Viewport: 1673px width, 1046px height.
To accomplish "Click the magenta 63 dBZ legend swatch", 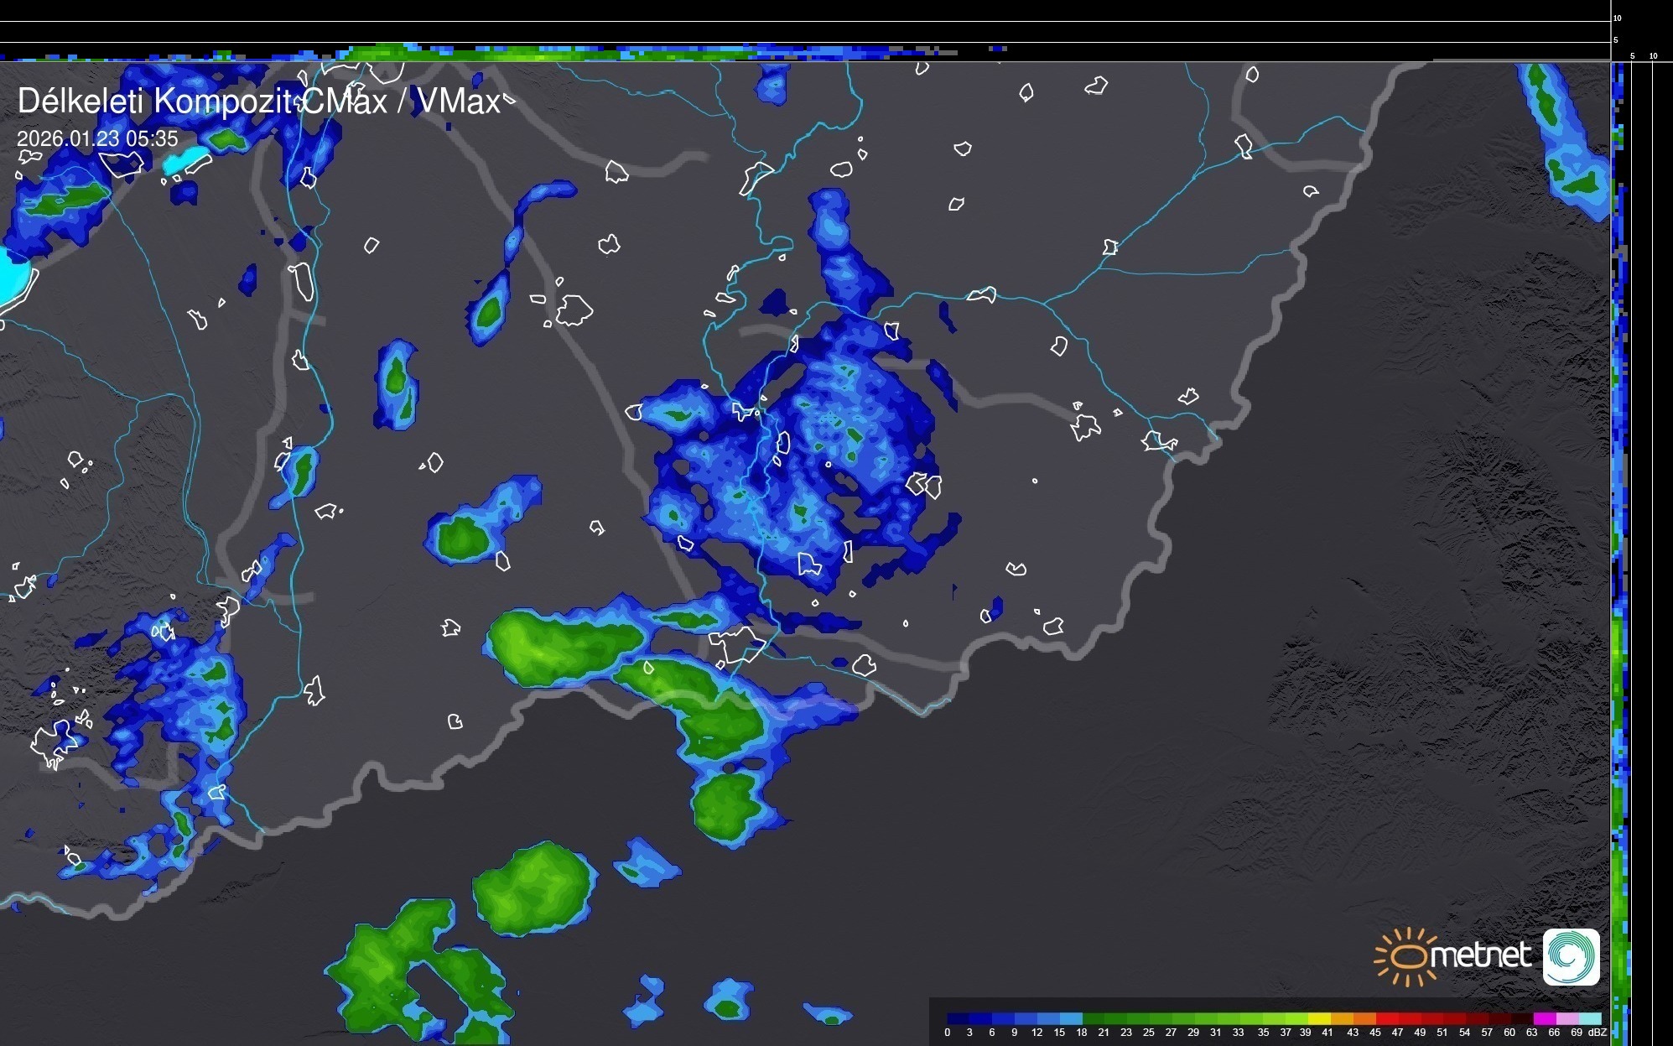I will coord(1544,1018).
